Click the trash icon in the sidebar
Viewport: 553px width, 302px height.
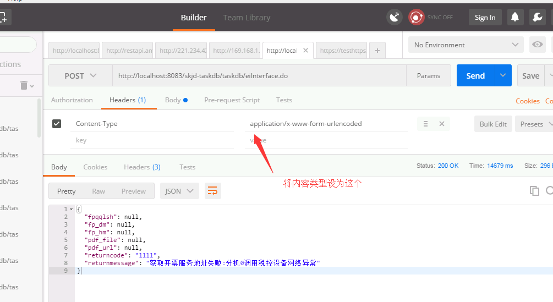[24, 85]
